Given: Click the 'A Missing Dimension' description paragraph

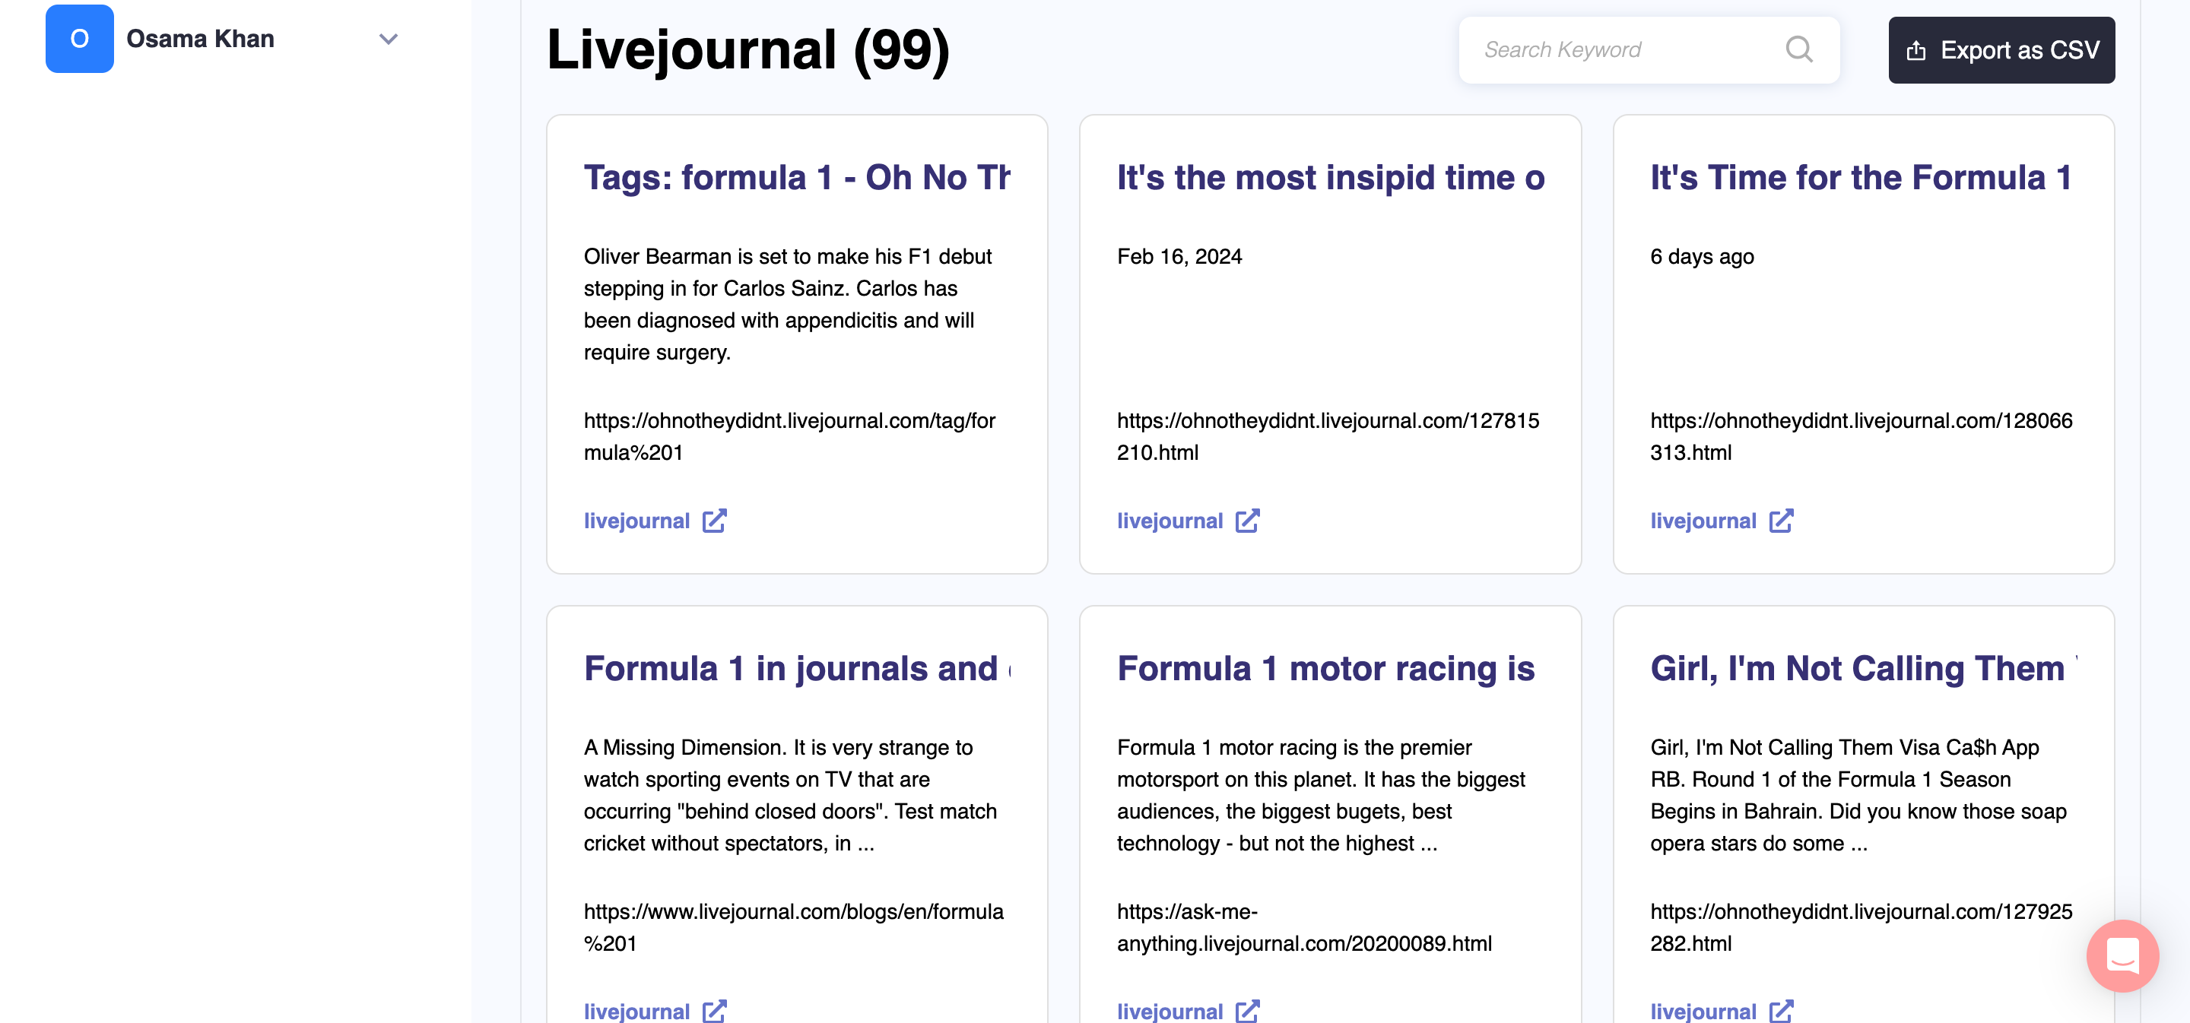Looking at the screenshot, I should pyautogui.click(x=790, y=795).
